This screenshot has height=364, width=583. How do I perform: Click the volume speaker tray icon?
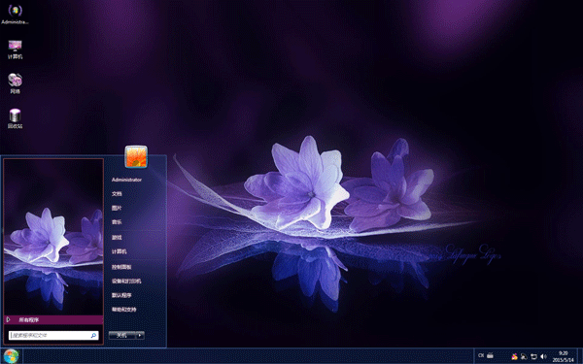(543, 356)
